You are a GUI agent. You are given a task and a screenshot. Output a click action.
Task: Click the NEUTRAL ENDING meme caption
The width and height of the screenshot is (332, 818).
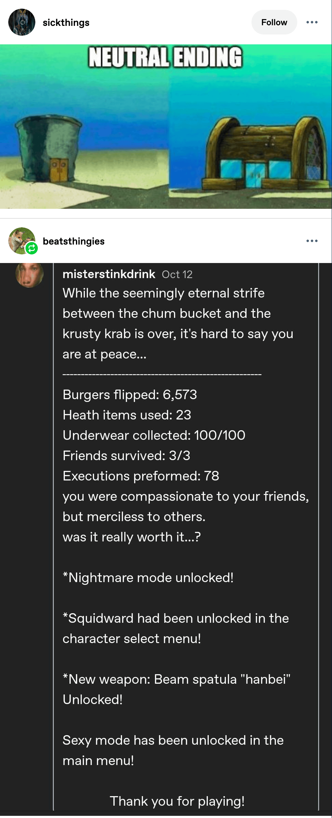click(165, 57)
